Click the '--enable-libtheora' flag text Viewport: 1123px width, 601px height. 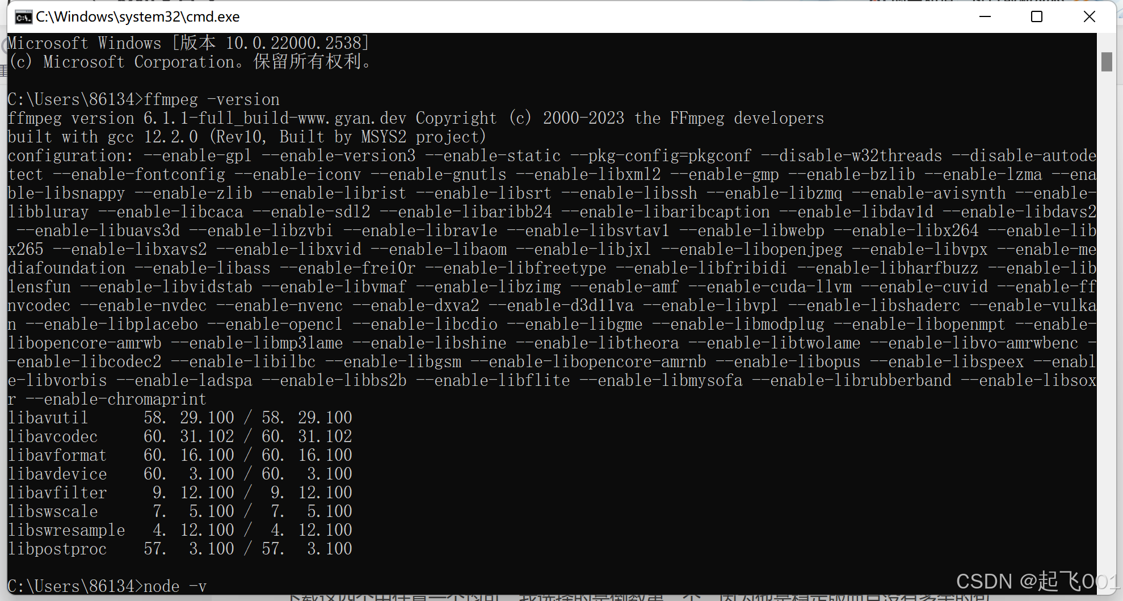(597, 343)
